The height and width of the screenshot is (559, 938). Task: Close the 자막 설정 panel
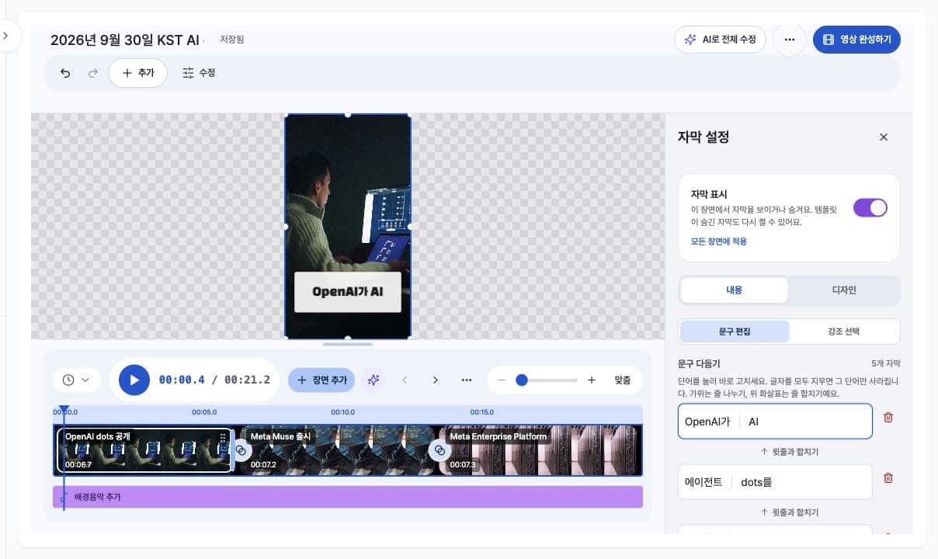tap(883, 137)
